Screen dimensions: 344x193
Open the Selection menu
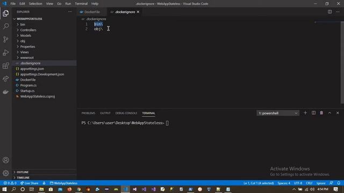(35, 4)
